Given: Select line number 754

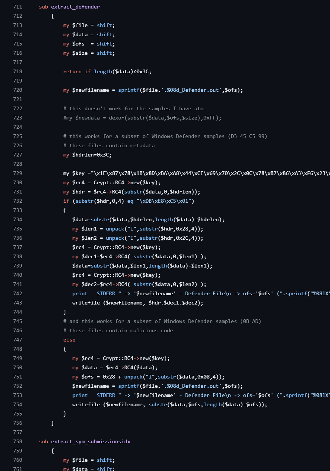Looking at the screenshot, I should (17, 404).
